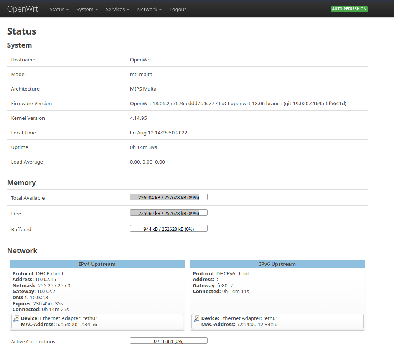Click the IPv4 Upstream panel header
Viewport: 394px width, 353px height.
(x=97, y=264)
